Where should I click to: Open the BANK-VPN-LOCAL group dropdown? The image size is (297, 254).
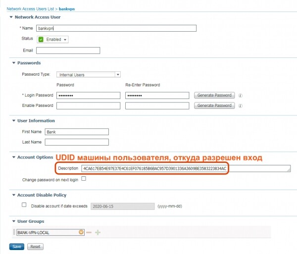click(81, 232)
